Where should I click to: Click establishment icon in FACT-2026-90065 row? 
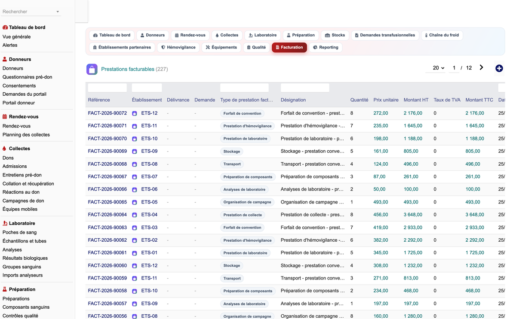135,202
